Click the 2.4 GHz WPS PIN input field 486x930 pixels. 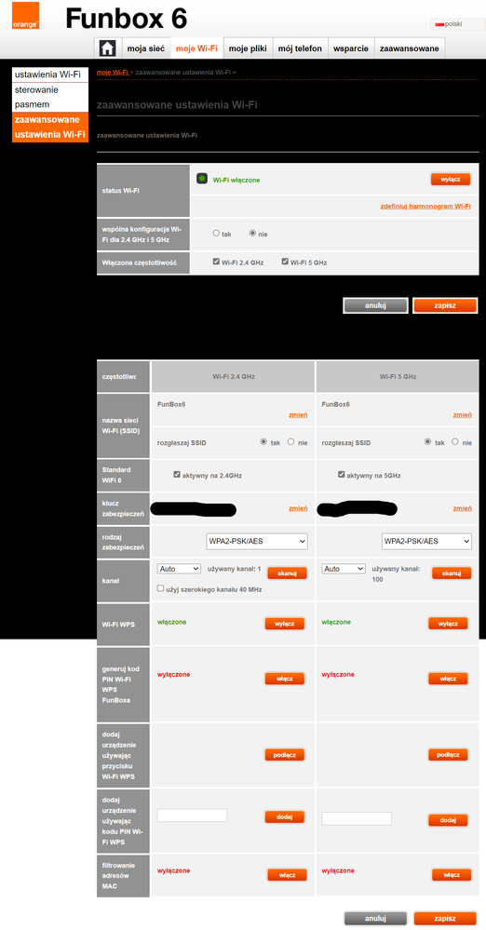tap(193, 815)
